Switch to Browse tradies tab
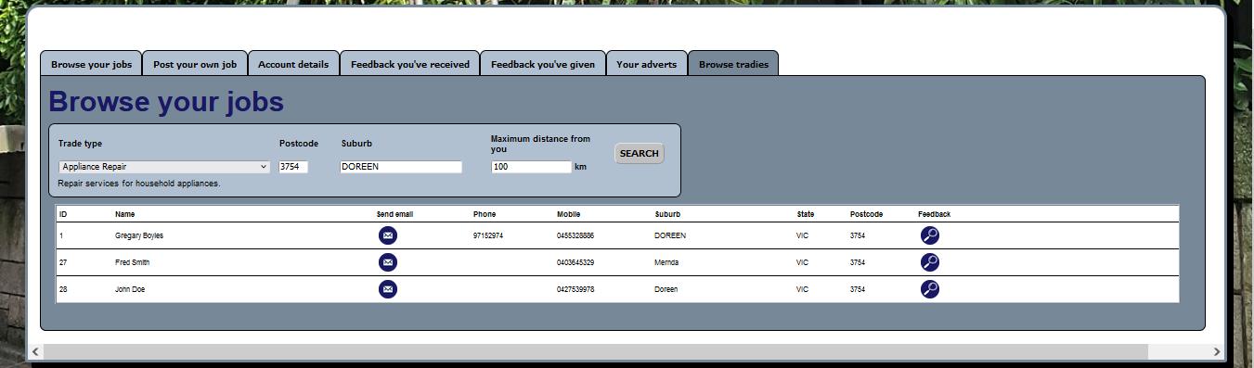The width and height of the screenshot is (1254, 368). (x=733, y=64)
